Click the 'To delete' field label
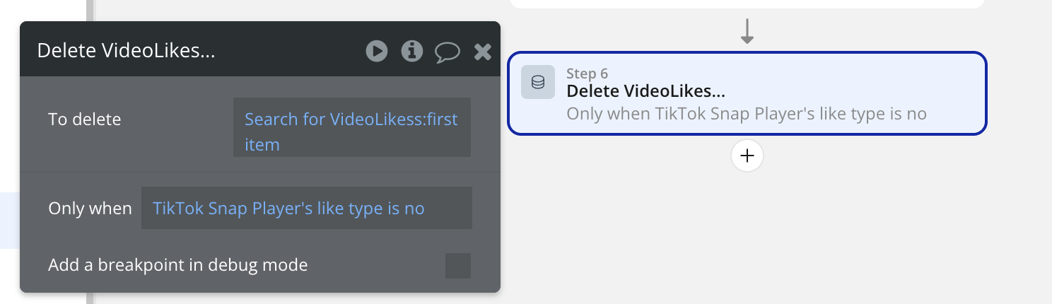This screenshot has width=1052, height=304. pos(85,119)
